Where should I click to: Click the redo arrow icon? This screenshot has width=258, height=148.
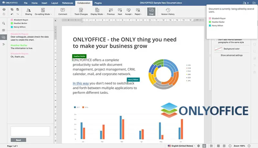(x=17, y=14)
